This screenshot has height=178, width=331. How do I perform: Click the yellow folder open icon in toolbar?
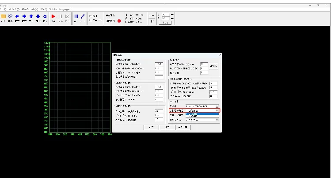point(4,16)
